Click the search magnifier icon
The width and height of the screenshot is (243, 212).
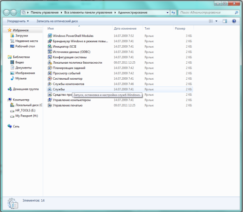236,13
